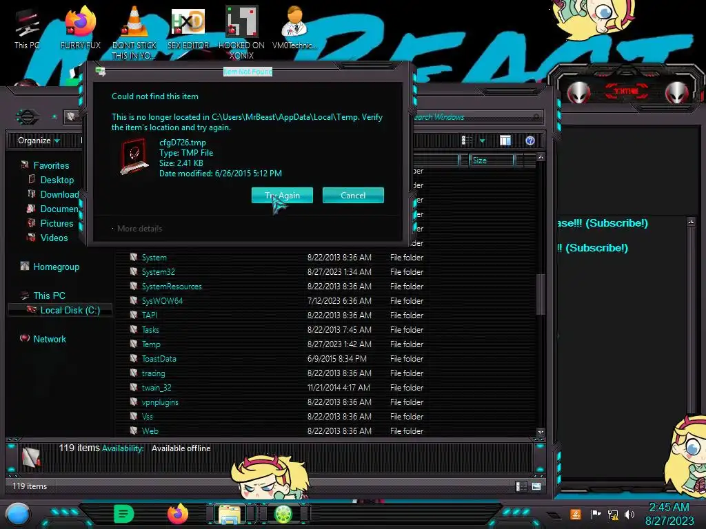
Task: Select Videos in navigation pane
Action: click(x=54, y=238)
